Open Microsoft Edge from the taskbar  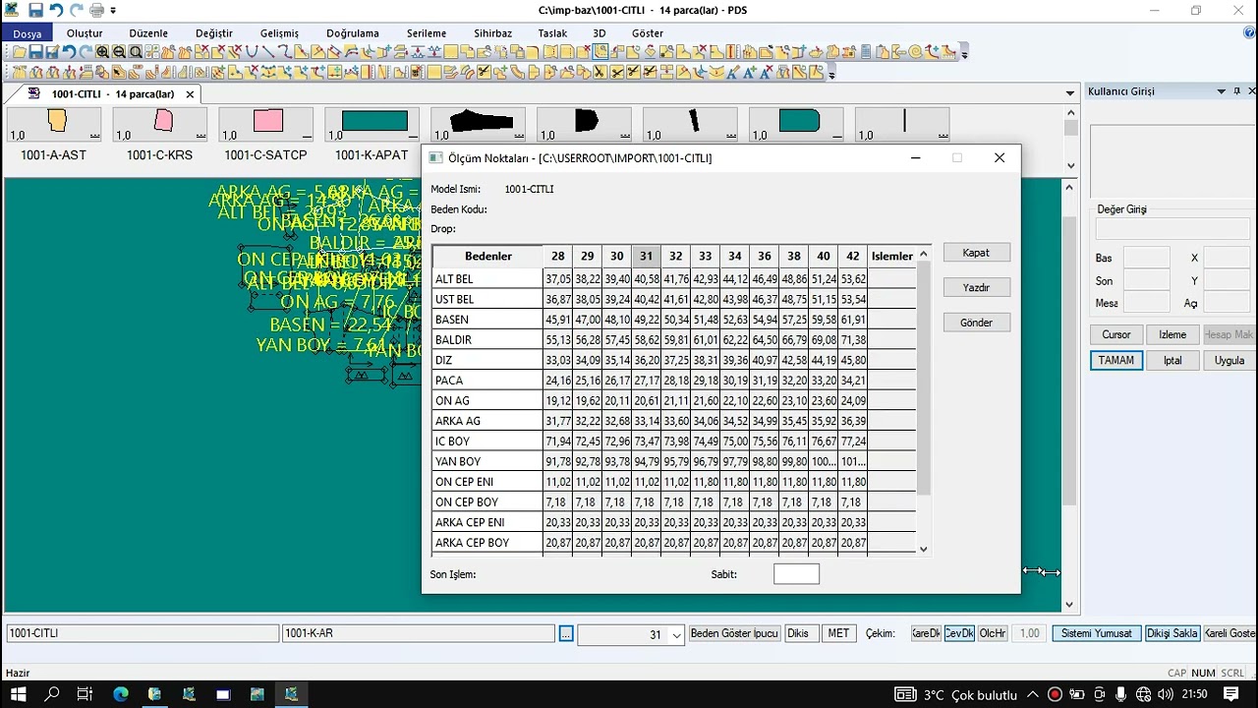pos(121,694)
